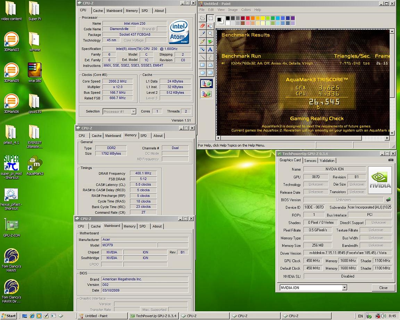Open About tab in CPU-Z Memory window
The image size is (400, 320).
pyautogui.click(x=158, y=136)
